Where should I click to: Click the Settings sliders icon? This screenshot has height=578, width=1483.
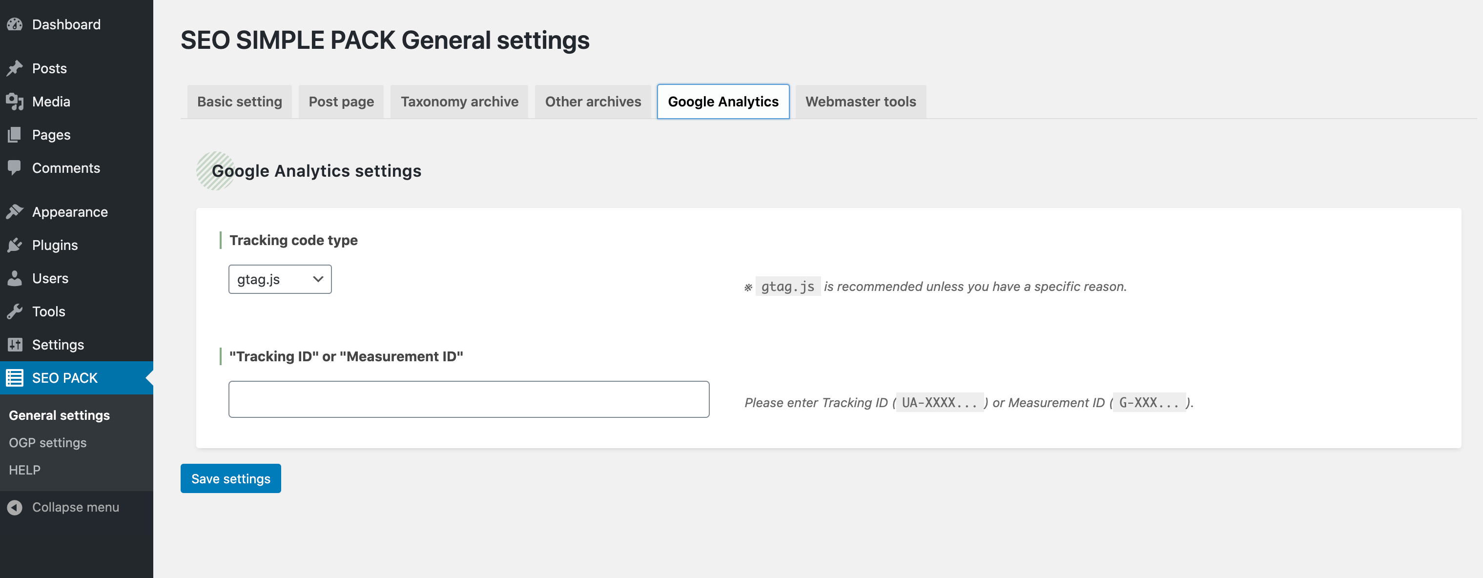coord(15,344)
